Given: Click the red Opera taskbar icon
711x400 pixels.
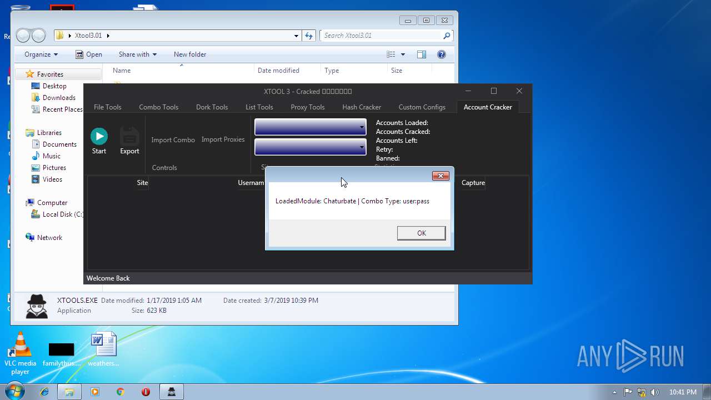Looking at the screenshot, I should click(x=146, y=392).
